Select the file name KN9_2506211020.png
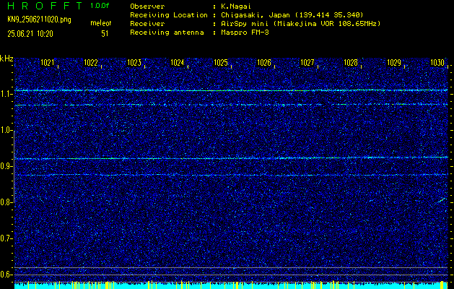 click(40, 20)
